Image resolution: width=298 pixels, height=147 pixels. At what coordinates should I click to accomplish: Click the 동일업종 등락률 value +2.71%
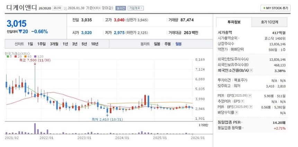[x=280, y=128]
